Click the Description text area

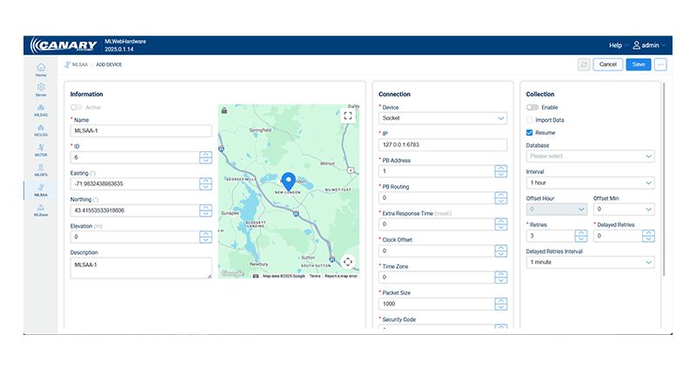(x=141, y=268)
